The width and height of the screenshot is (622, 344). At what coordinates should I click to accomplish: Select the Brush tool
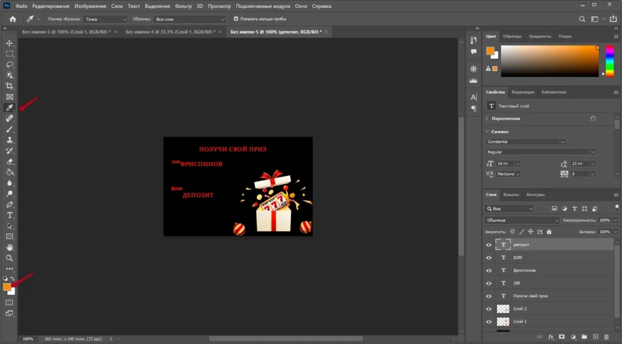[x=10, y=129]
